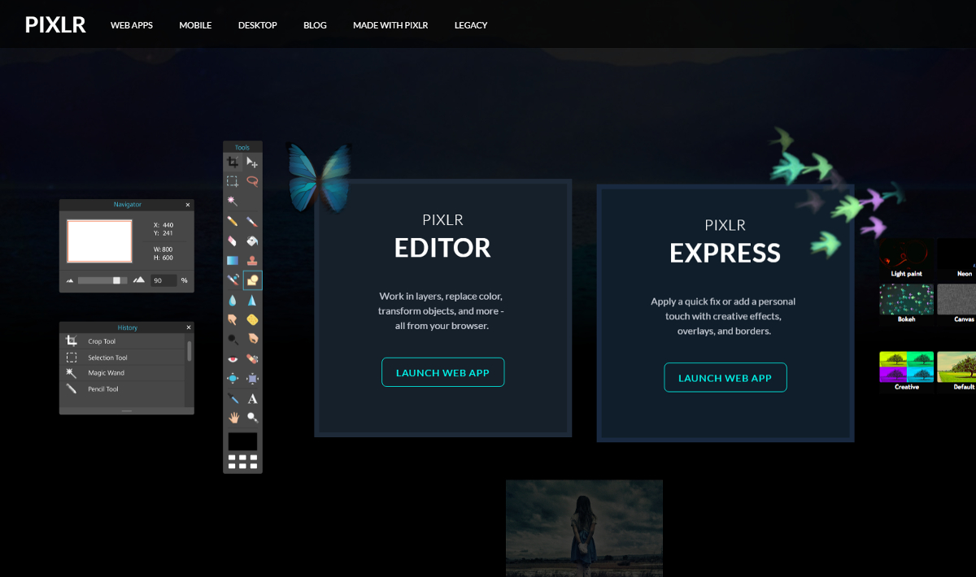The width and height of the screenshot is (976, 577).
Task: Pick the Magic Wand tool in Tools panel
Action: [233, 201]
